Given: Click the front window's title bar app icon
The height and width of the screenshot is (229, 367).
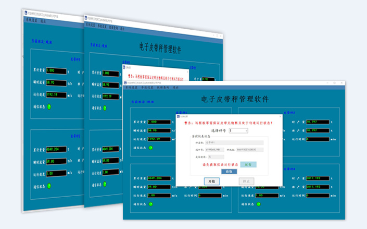Looking at the screenshot, I should click(125, 83).
